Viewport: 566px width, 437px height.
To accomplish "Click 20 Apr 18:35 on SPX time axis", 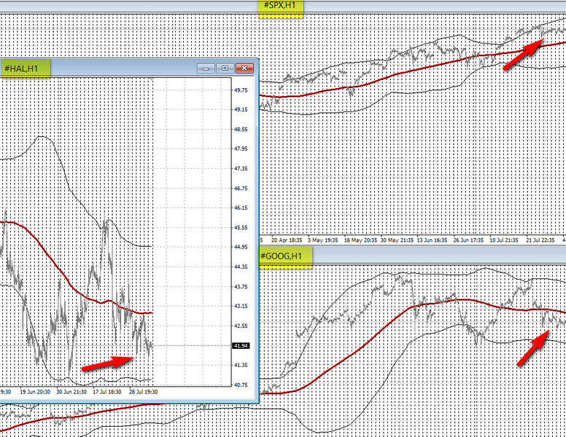I will (287, 240).
